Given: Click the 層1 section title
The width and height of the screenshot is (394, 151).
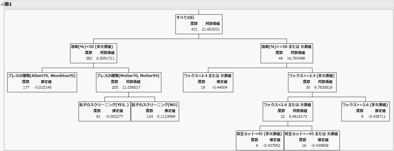Looking at the screenshot, I should coord(8,4).
